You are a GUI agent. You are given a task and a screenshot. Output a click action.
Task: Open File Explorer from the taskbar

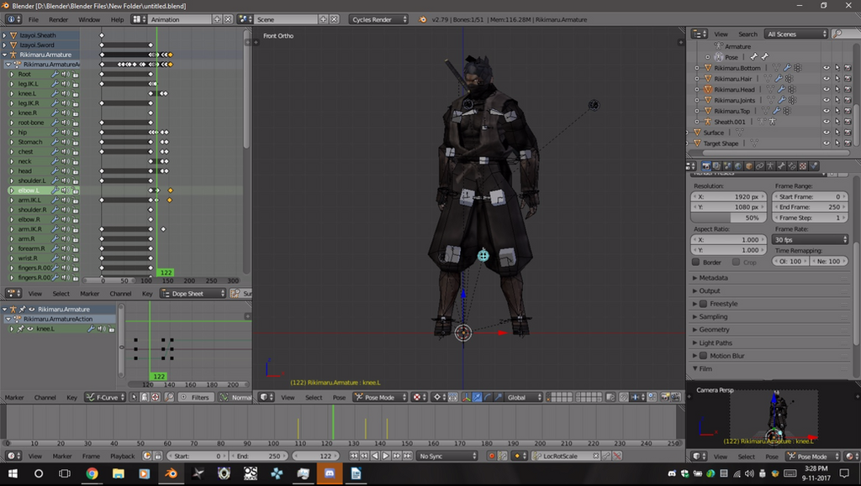coord(118,473)
